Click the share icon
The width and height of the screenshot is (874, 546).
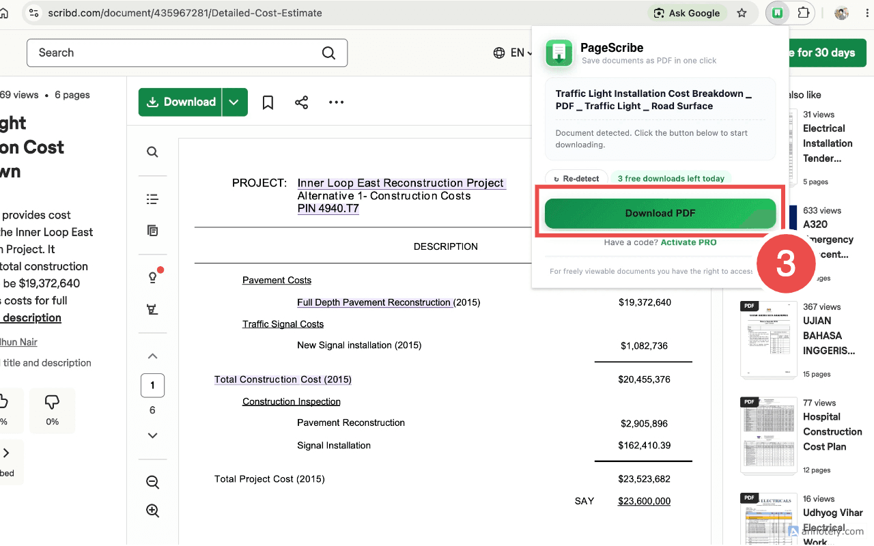[x=302, y=102]
